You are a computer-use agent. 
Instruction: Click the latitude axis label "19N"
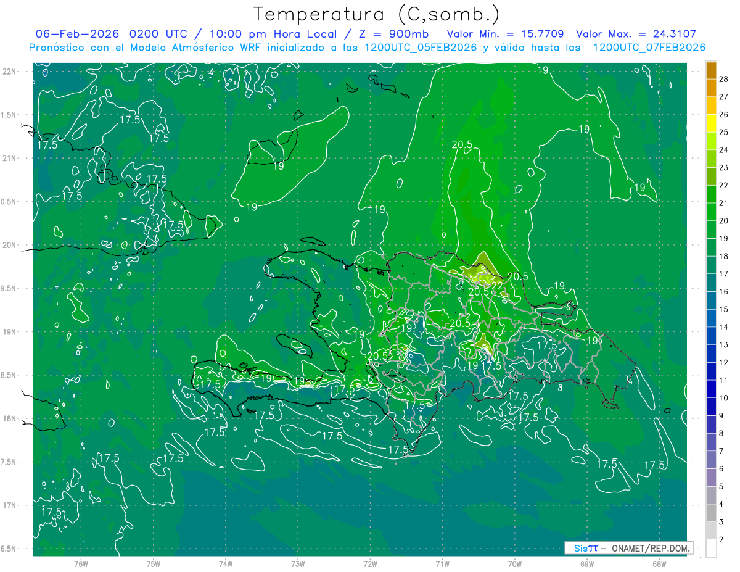9,332
